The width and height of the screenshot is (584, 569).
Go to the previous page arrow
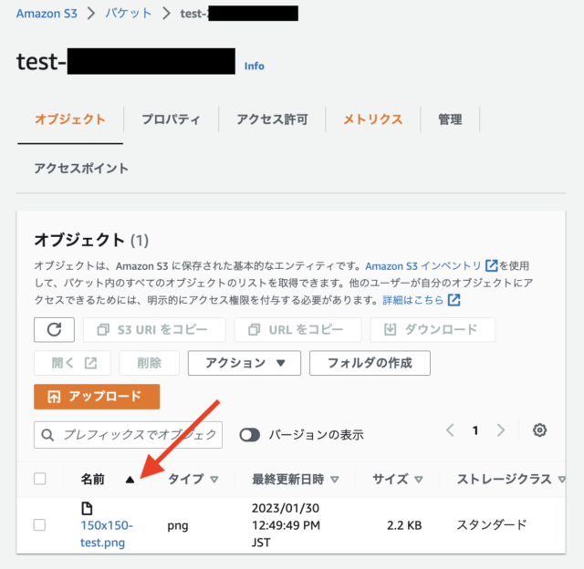[450, 430]
